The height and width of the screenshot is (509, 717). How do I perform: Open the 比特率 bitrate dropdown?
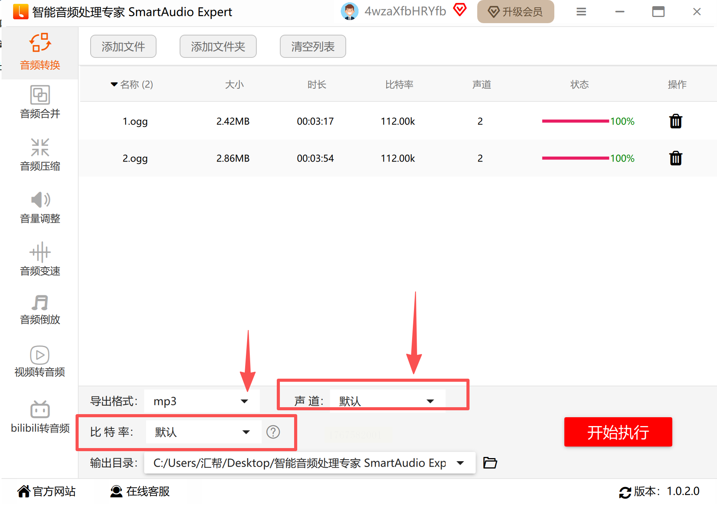point(204,432)
